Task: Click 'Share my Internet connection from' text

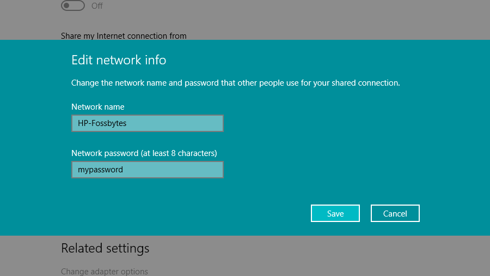Action: click(x=124, y=36)
